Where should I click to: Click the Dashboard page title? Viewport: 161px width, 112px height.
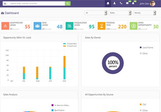[x=12, y=13]
